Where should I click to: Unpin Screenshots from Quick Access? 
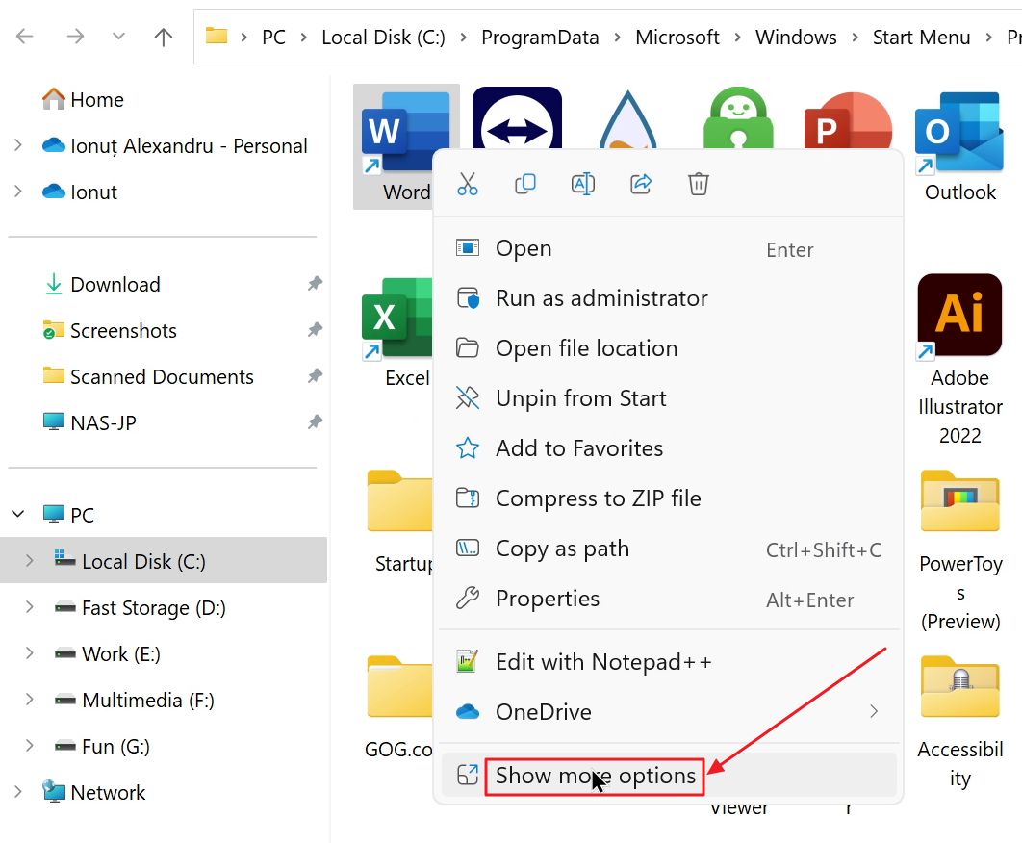(x=315, y=330)
